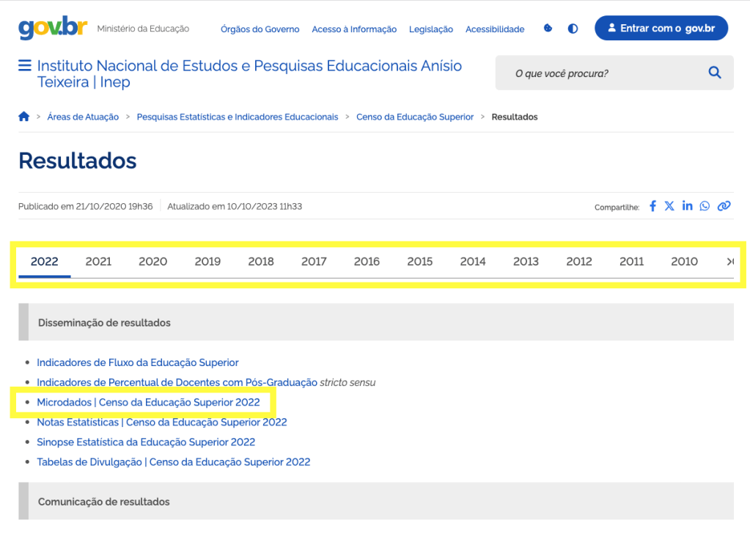Switch to the 2018 year tab
This screenshot has height=537, width=750.
261,261
